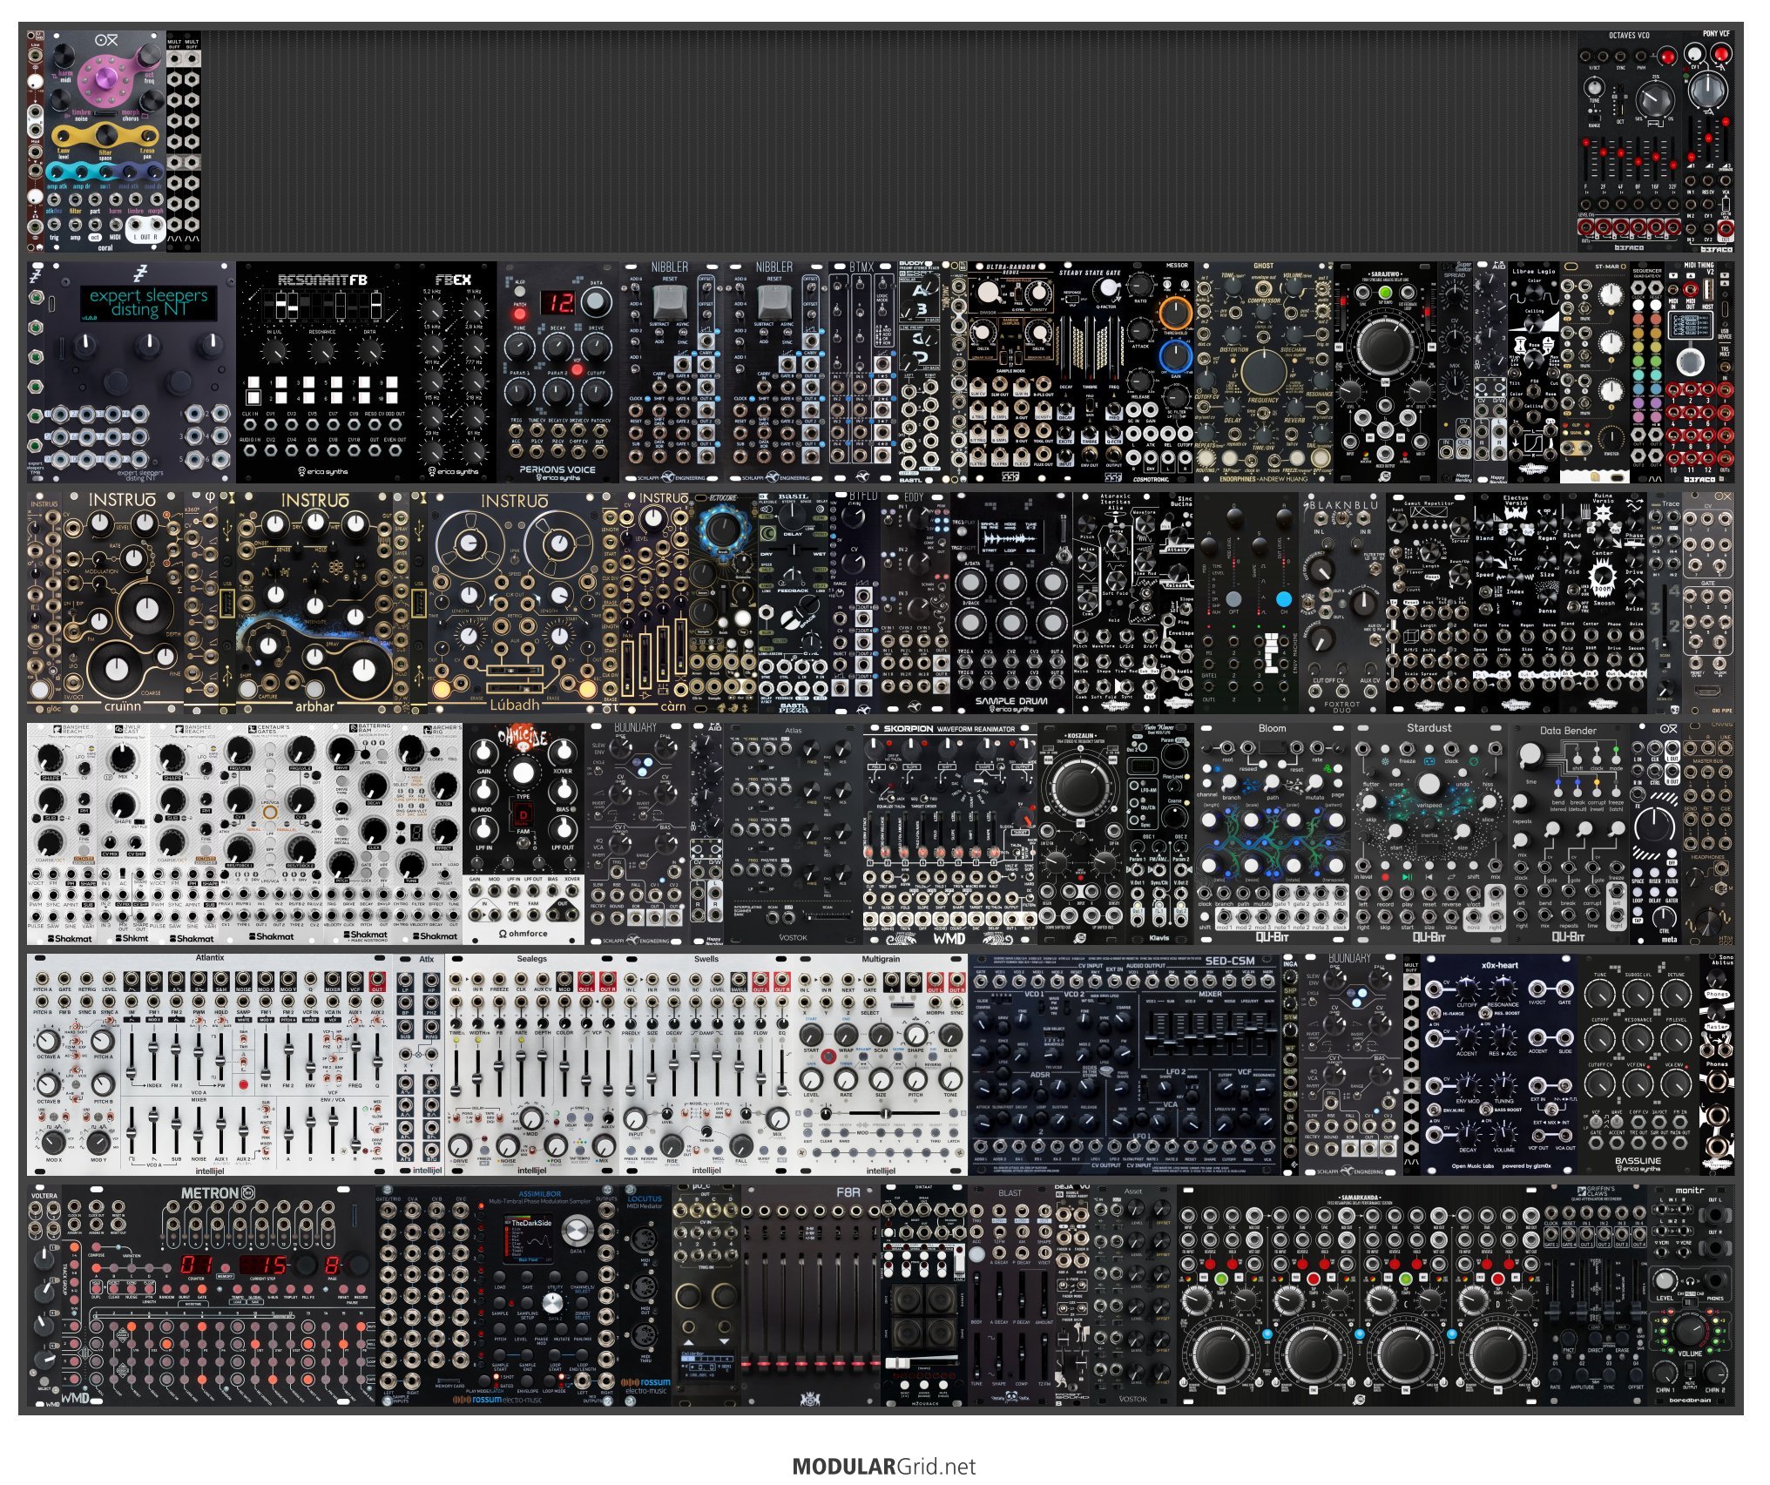Select the x0x-heart module

[x=1498, y=1064]
